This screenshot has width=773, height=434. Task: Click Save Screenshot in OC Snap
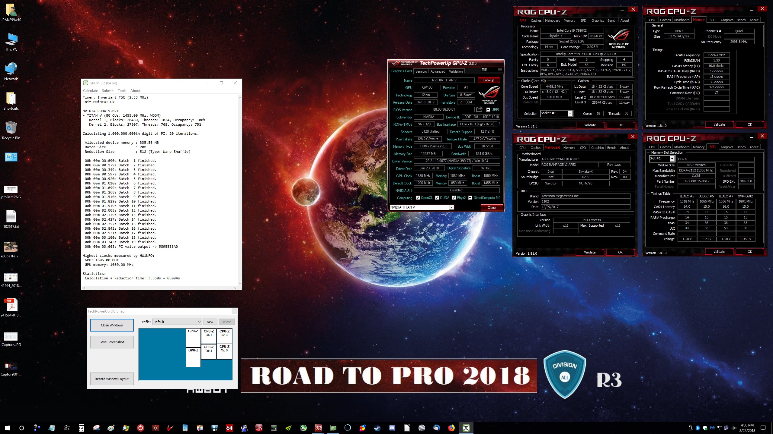coord(112,342)
